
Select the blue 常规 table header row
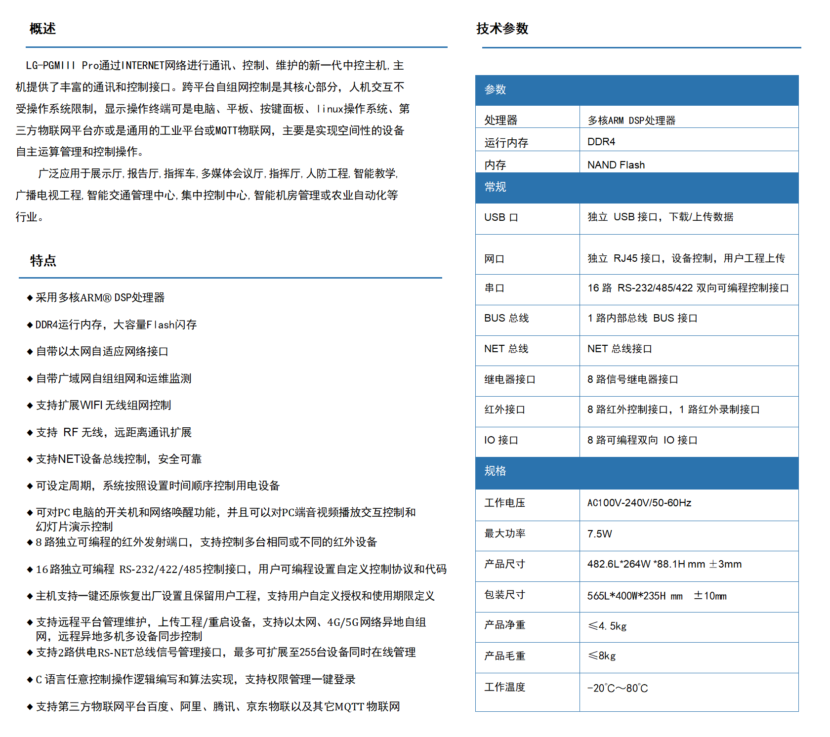click(x=636, y=187)
